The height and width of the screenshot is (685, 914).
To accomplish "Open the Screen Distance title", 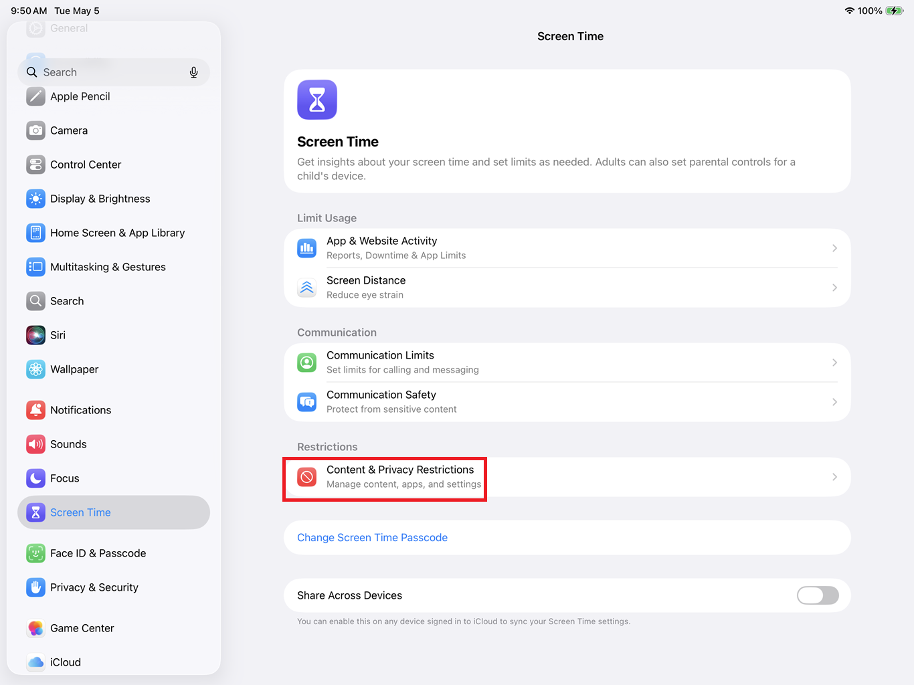I will tap(366, 280).
